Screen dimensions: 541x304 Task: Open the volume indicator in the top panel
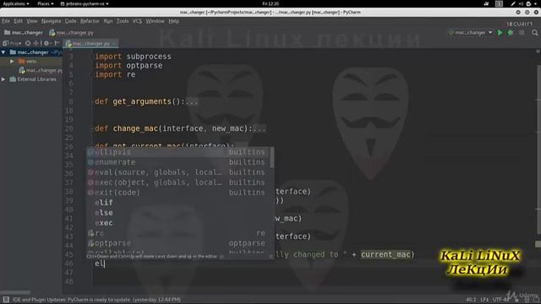521,3
